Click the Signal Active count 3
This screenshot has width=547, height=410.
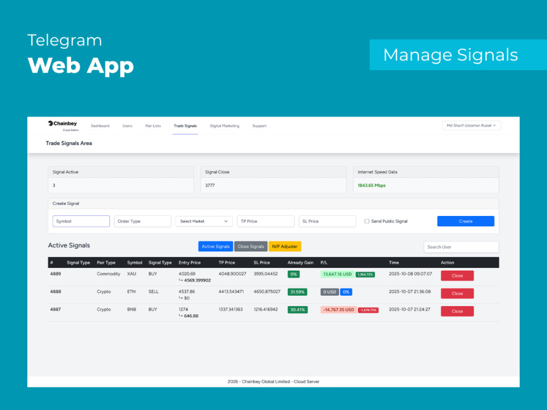tap(54, 185)
